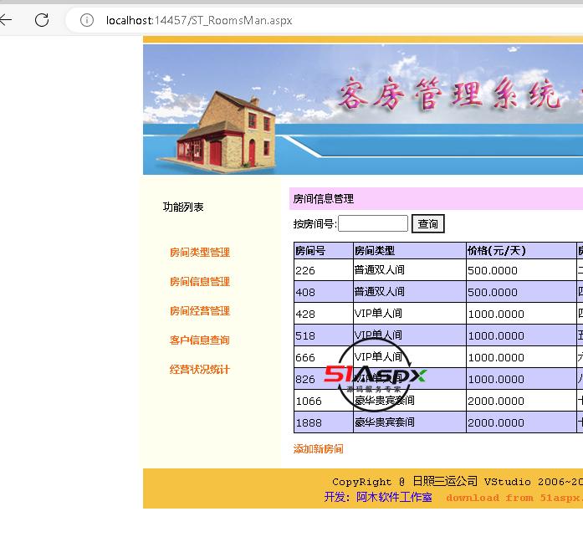This screenshot has height=537, width=583.
Task: Open 客户信息查询 in the sidebar
Action: click(x=199, y=340)
